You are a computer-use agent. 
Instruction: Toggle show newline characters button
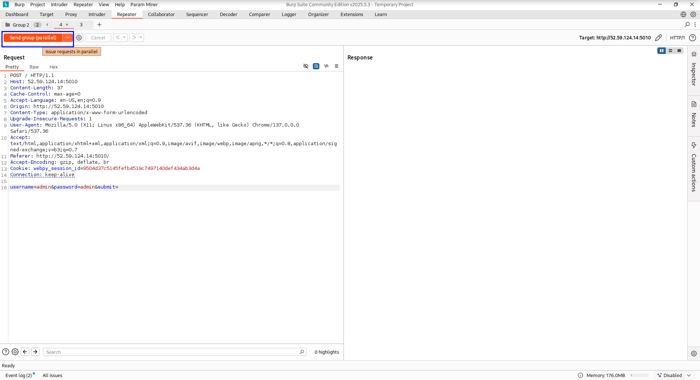[x=326, y=66]
